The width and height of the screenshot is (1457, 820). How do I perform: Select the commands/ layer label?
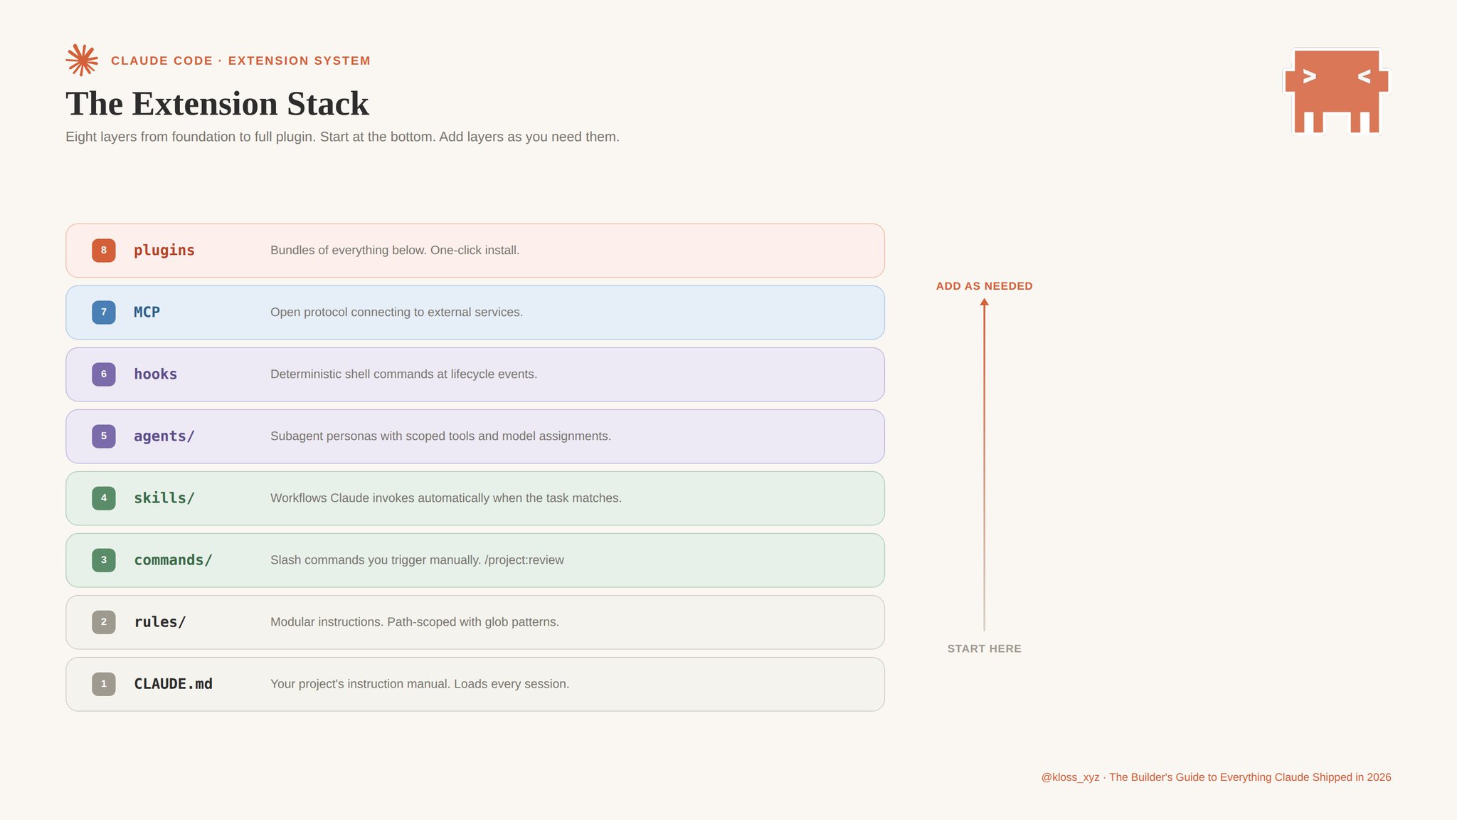click(174, 560)
